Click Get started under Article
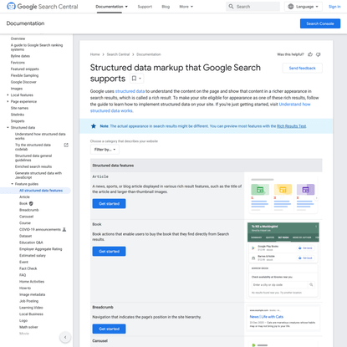 (109, 204)
